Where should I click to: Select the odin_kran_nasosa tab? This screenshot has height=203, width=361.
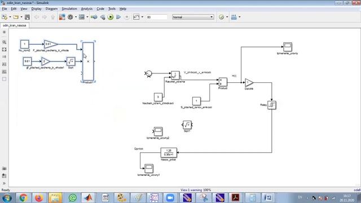coord(15,25)
